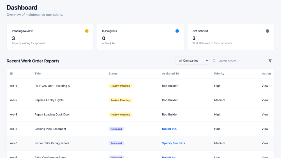
Task: Click 'Reports waiting for approval' caption
Action: click(x=28, y=43)
